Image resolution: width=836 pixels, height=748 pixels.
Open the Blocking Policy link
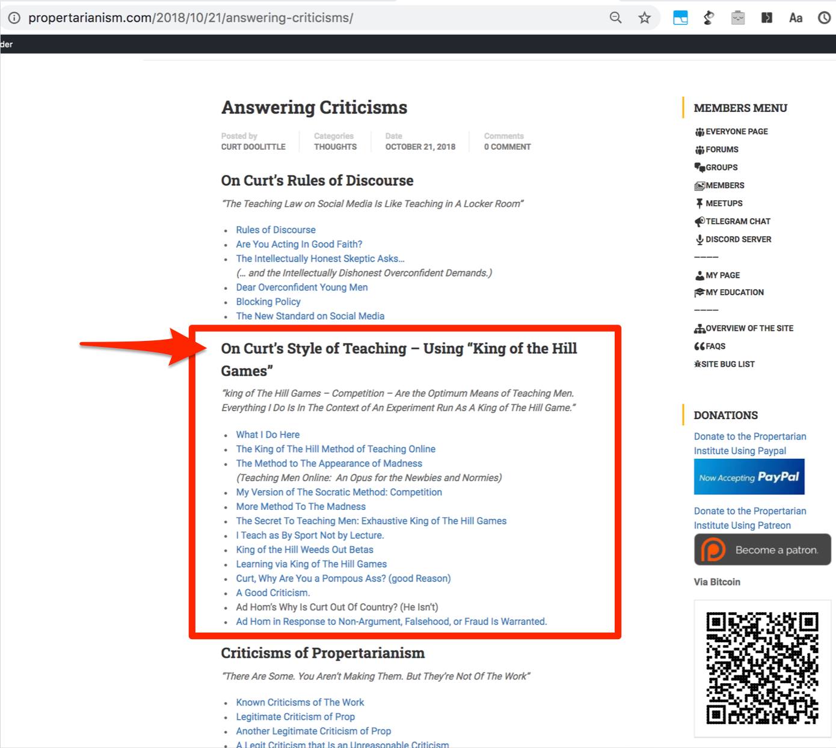(x=268, y=302)
